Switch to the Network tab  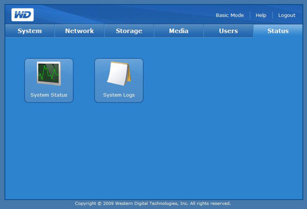(79, 31)
